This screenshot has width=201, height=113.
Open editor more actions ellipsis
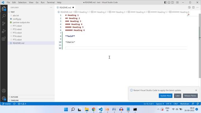(198, 8)
